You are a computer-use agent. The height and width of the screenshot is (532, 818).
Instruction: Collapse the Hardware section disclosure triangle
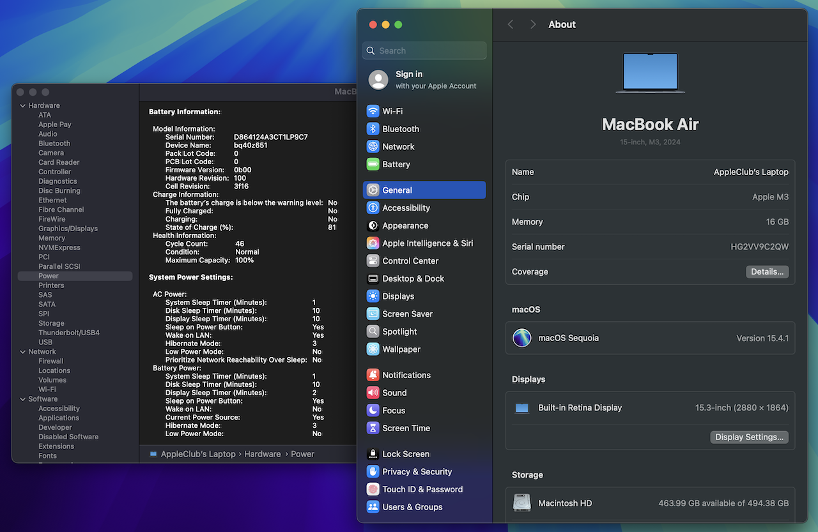[22, 106]
